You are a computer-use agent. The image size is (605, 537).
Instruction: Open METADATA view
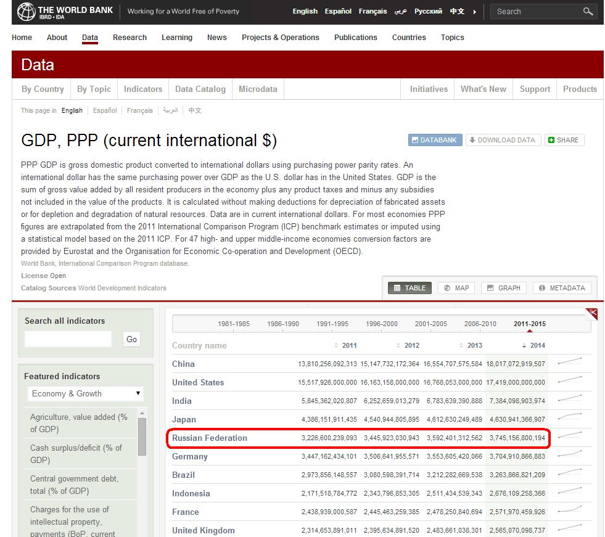562,288
